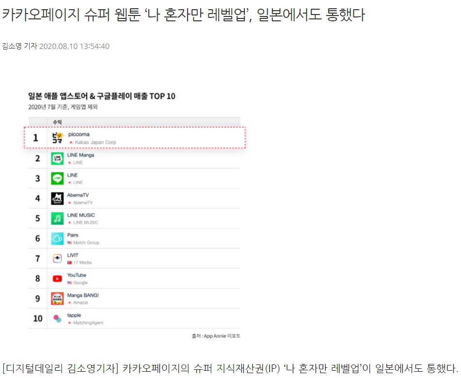Click the publisher 17 Media
Screen dimensions: 461x378
(x=82, y=263)
